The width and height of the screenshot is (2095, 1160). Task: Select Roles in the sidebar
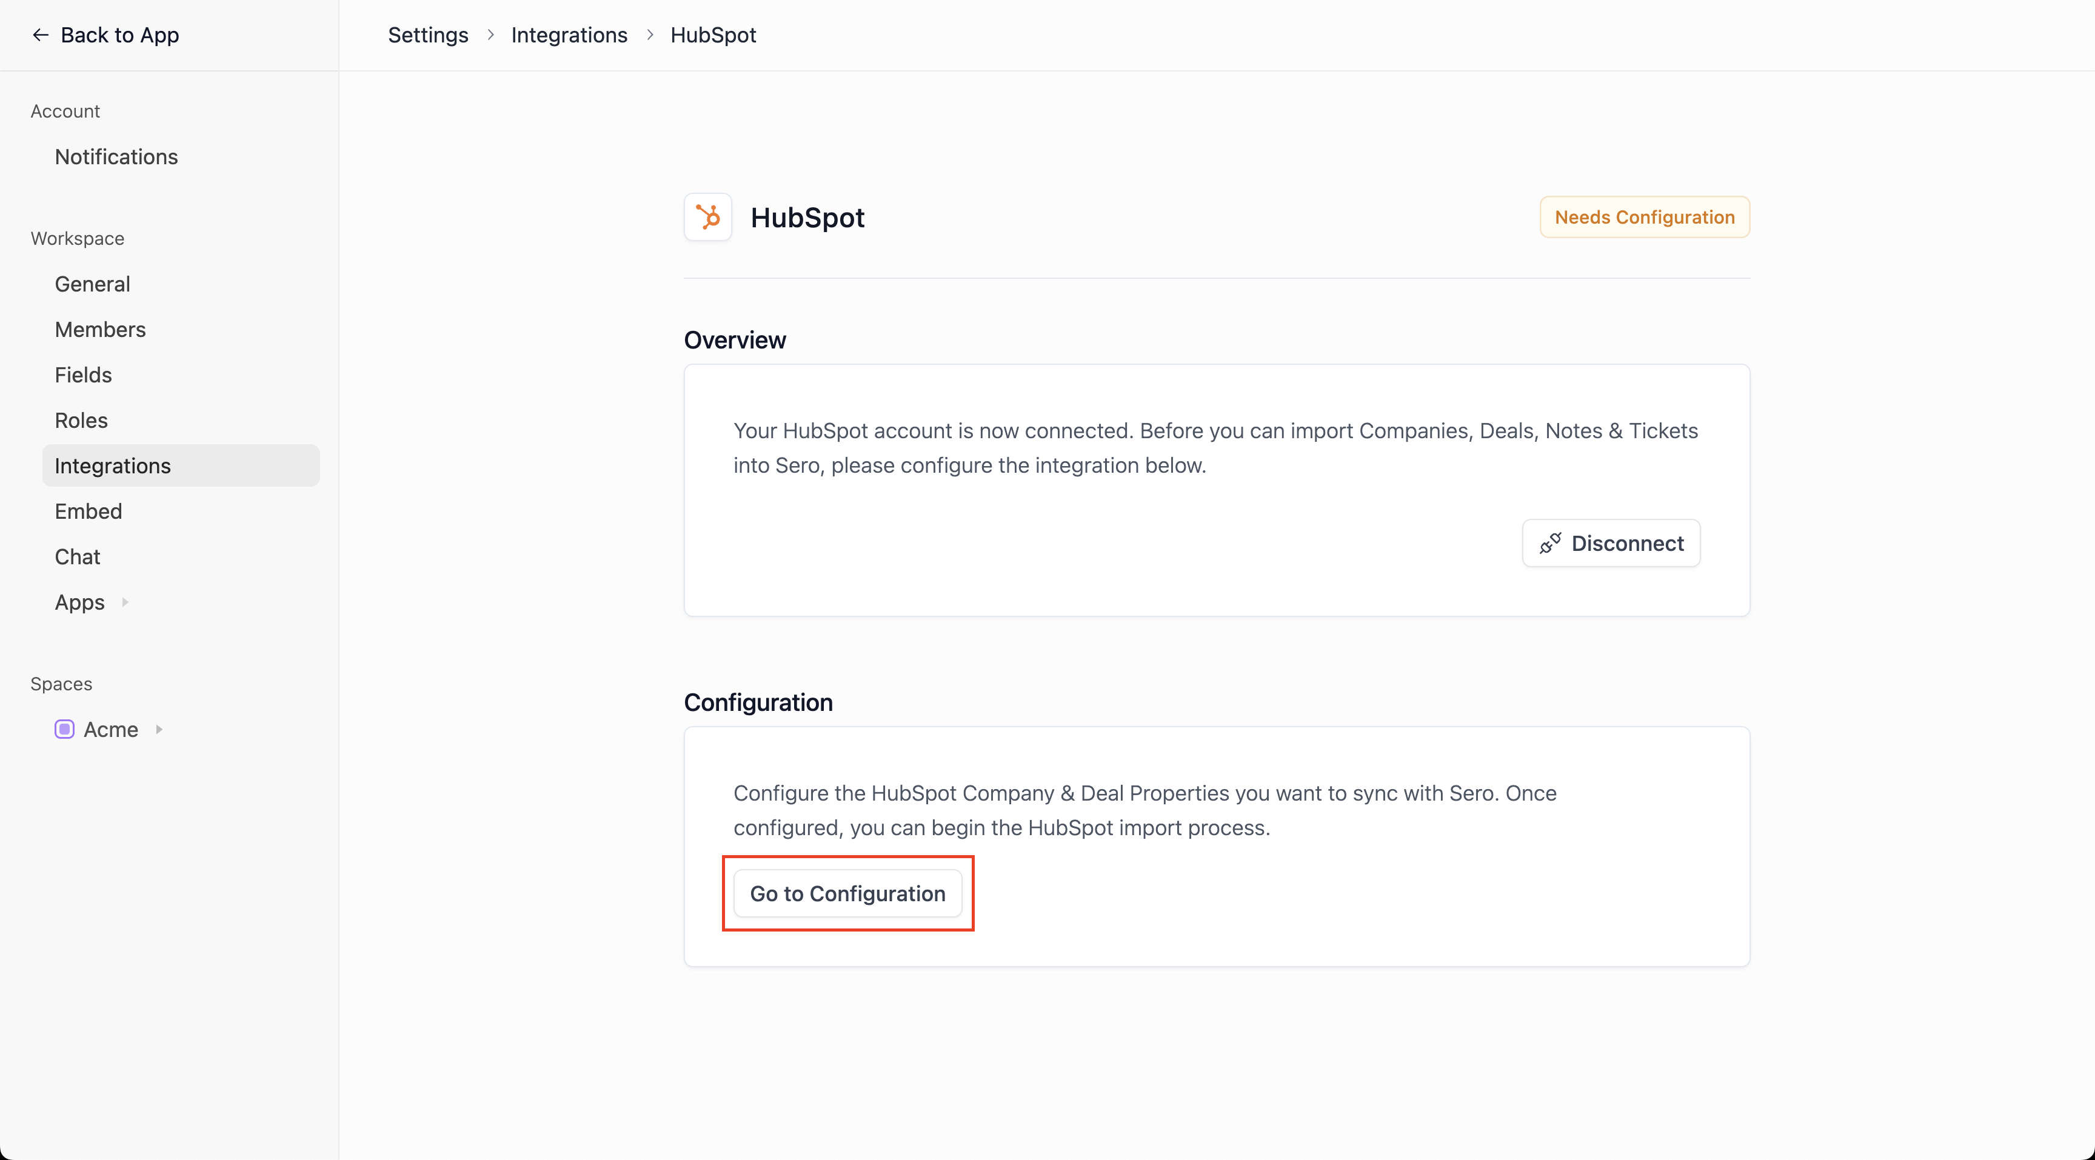click(x=81, y=420)
